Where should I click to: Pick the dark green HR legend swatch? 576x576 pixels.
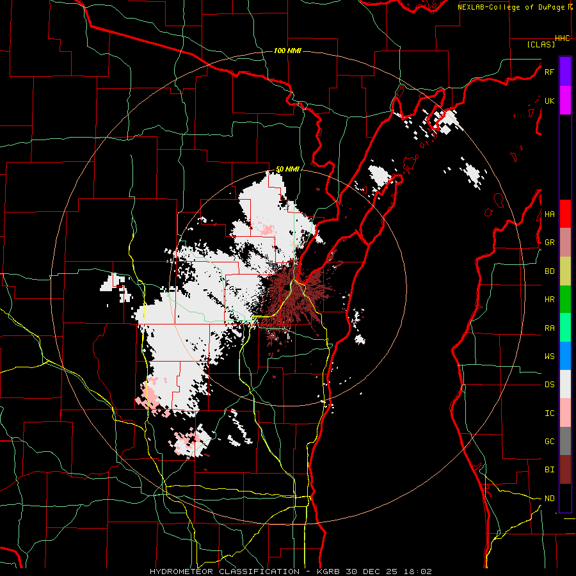(565, 300)
